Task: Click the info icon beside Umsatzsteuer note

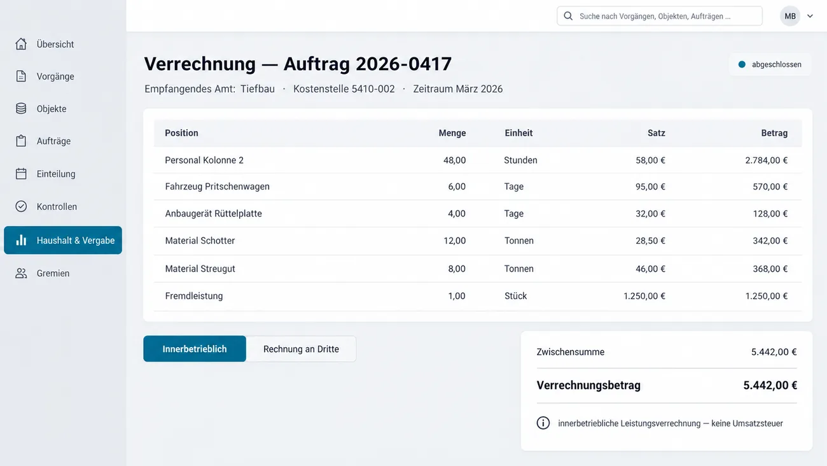Action: [x=543, y=423]
